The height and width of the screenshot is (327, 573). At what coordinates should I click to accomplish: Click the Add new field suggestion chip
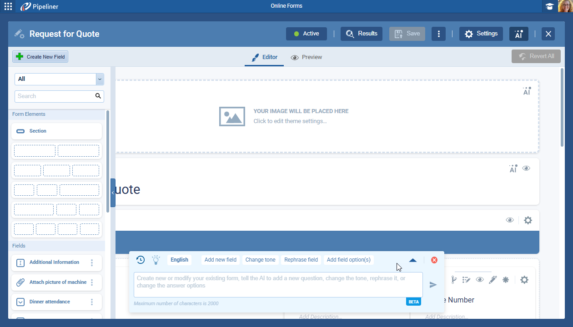point(220,260)
